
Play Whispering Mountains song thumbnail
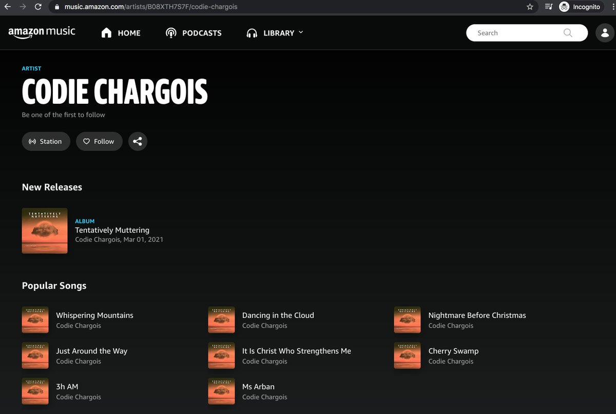(35, 319)
